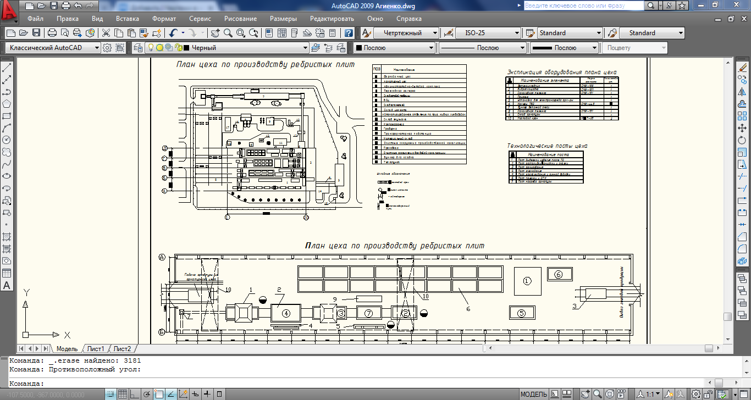Open the workspace dropdown Классический AutoCAD
This screenshot has height=400, width=751.
[53, 48]
